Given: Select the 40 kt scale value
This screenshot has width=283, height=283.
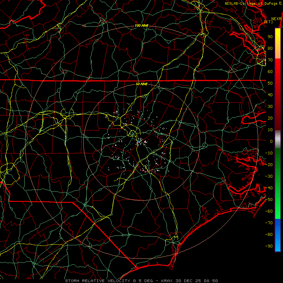Looking at the screenshot, I should click(270, 95).
